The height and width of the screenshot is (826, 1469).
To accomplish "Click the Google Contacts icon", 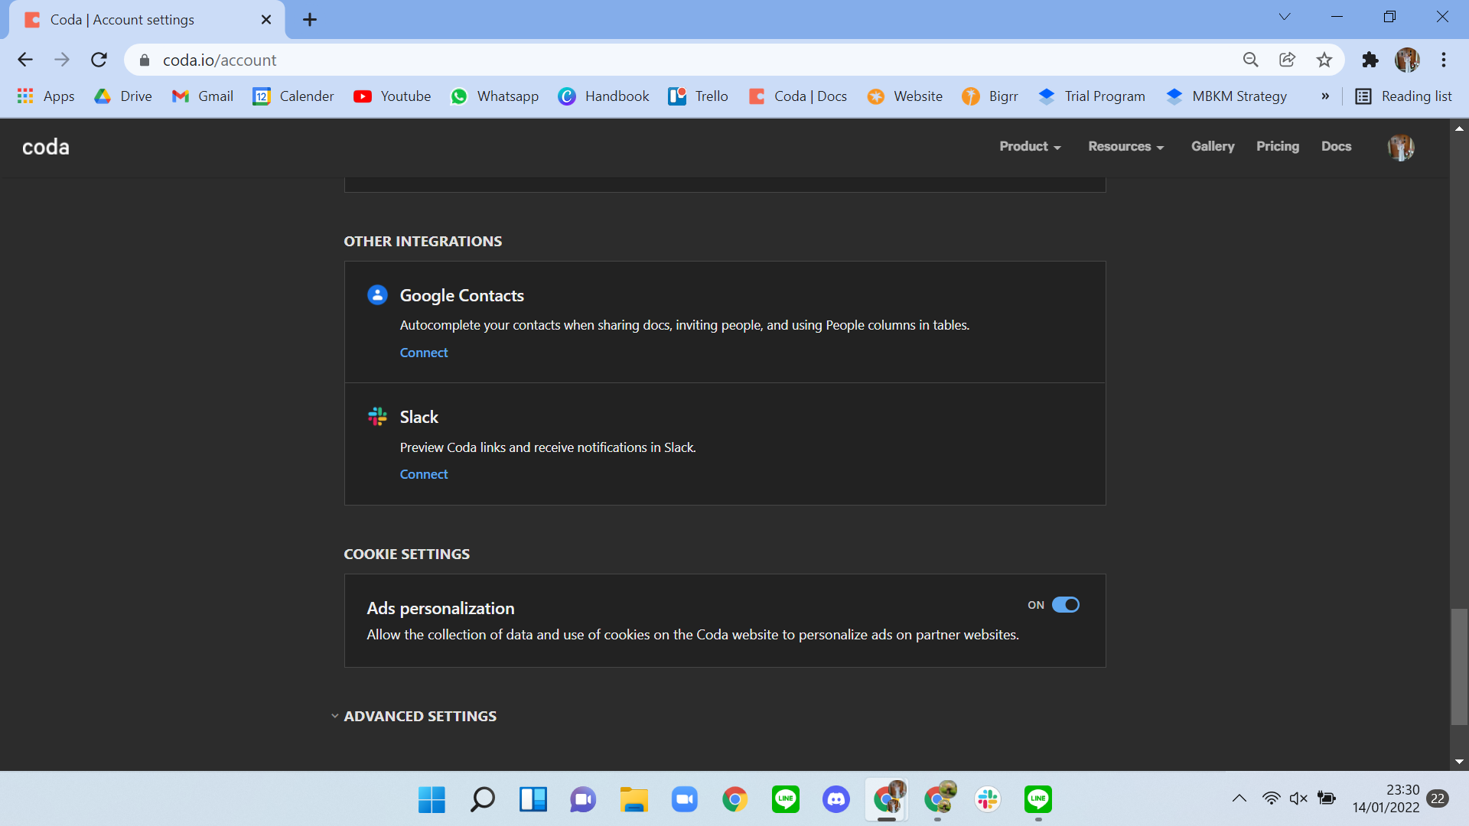I will tap(377, 295).
